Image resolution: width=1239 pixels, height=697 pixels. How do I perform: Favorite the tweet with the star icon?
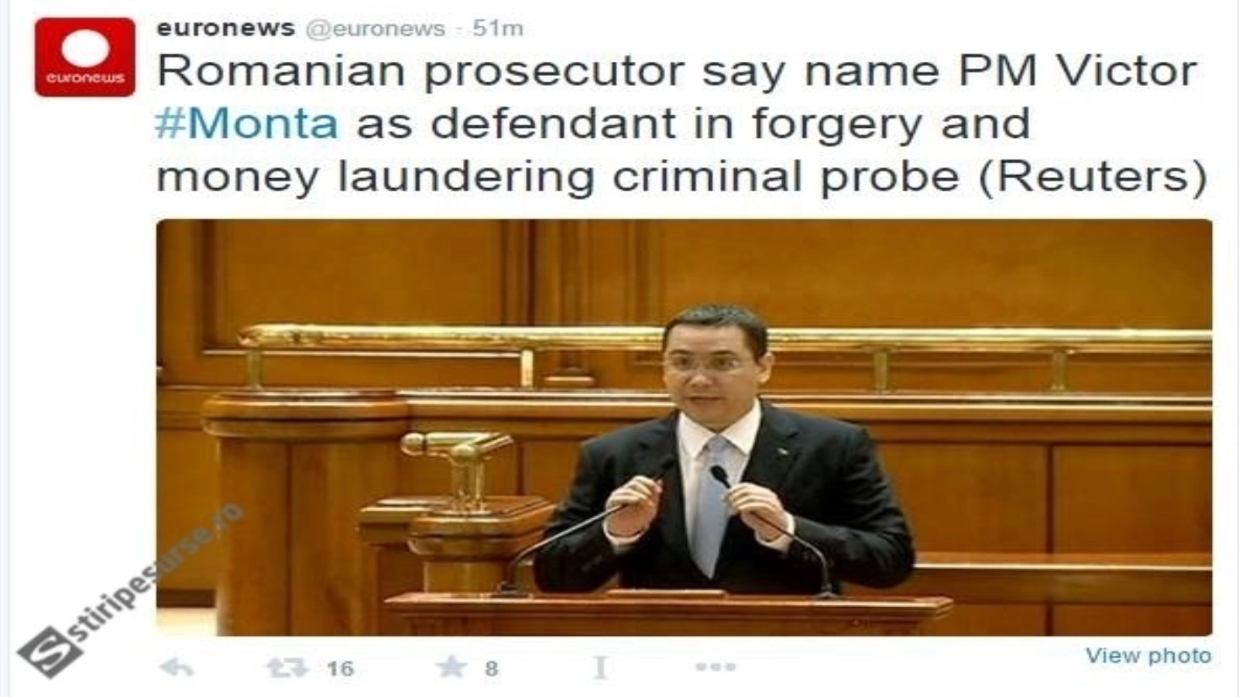[451, 667]
